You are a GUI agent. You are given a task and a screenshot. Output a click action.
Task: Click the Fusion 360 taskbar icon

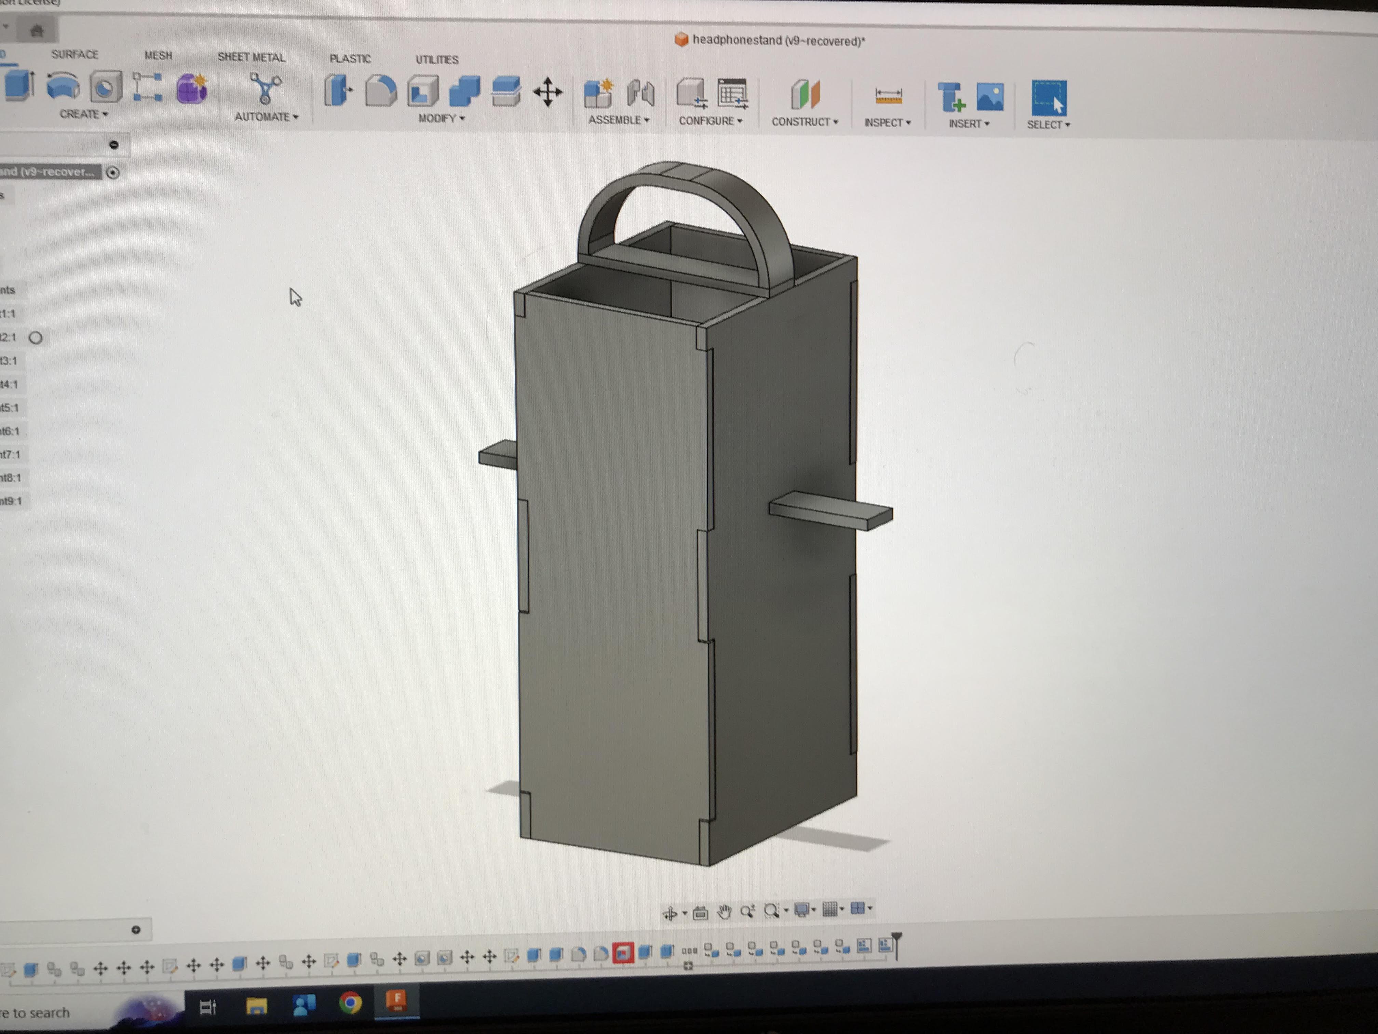pos(397,1001)
